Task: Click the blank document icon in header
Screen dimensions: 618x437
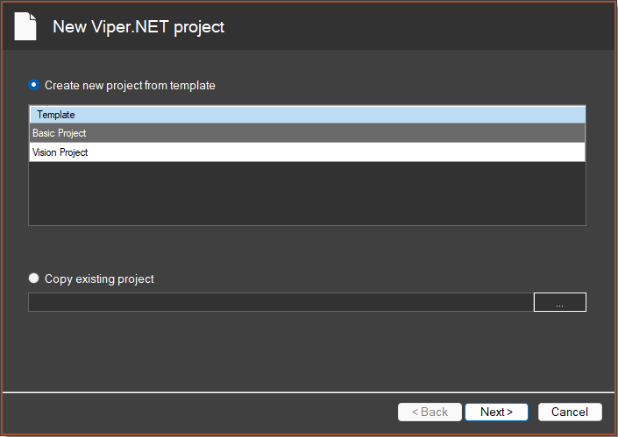Action: click(x=25, y=26)
